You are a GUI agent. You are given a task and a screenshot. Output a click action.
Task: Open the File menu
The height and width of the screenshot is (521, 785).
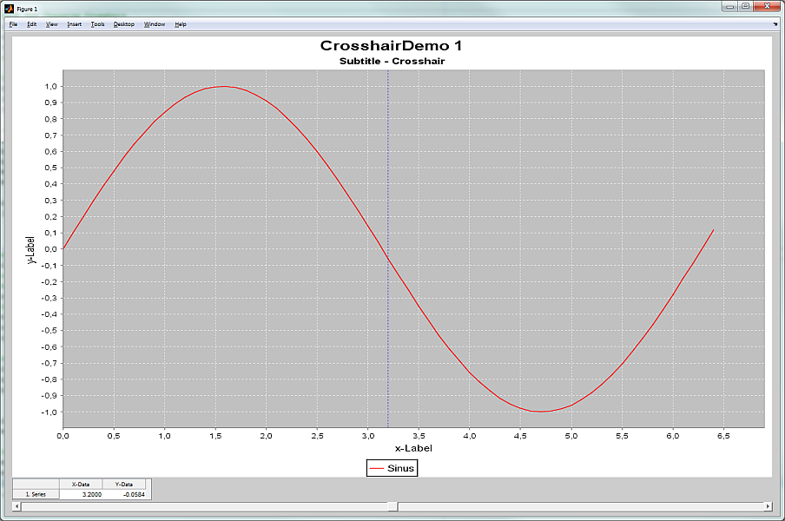(14, 24)
